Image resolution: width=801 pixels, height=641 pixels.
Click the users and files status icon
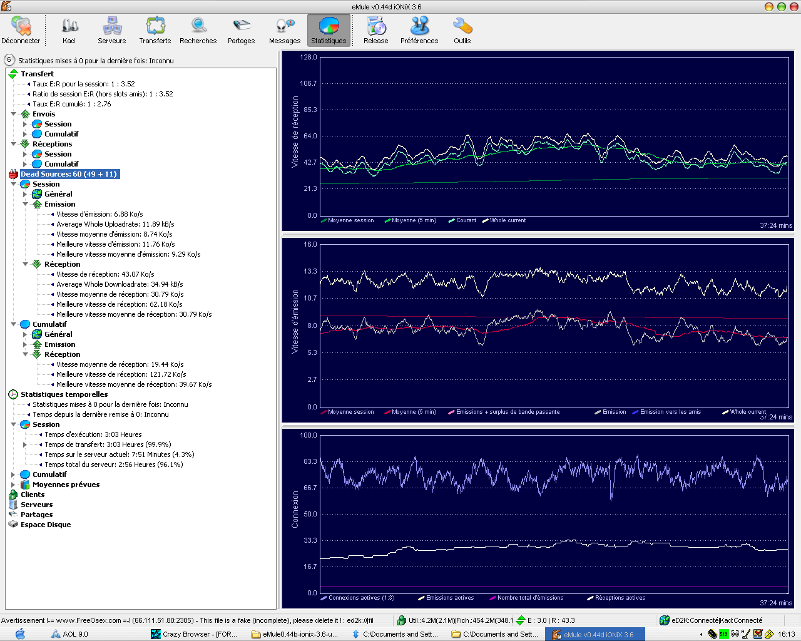click(402, 620)
